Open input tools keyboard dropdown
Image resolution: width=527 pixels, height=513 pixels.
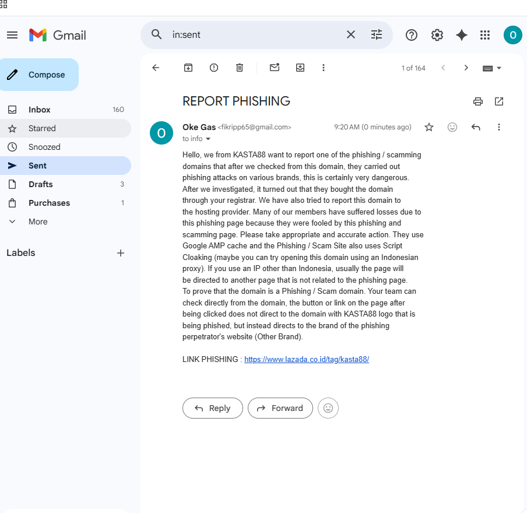click(x=491, y=68)
